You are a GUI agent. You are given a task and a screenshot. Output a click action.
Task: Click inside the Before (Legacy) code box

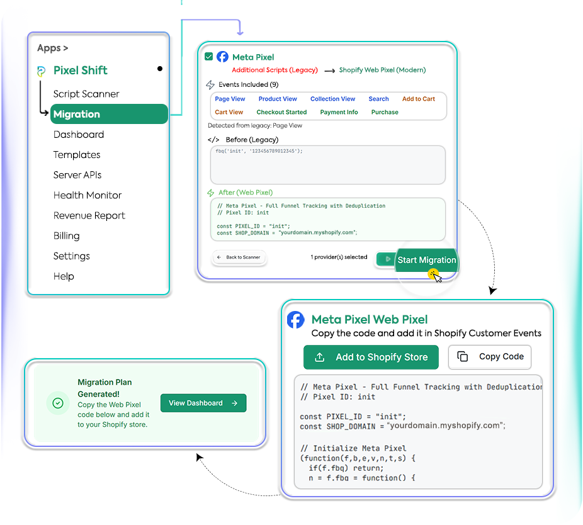pyautogui.click(x=327, y=165)
